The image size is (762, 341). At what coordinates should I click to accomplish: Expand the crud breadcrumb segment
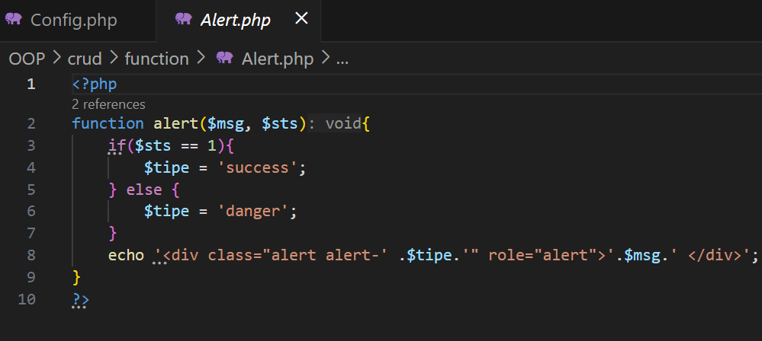(84, 59)
